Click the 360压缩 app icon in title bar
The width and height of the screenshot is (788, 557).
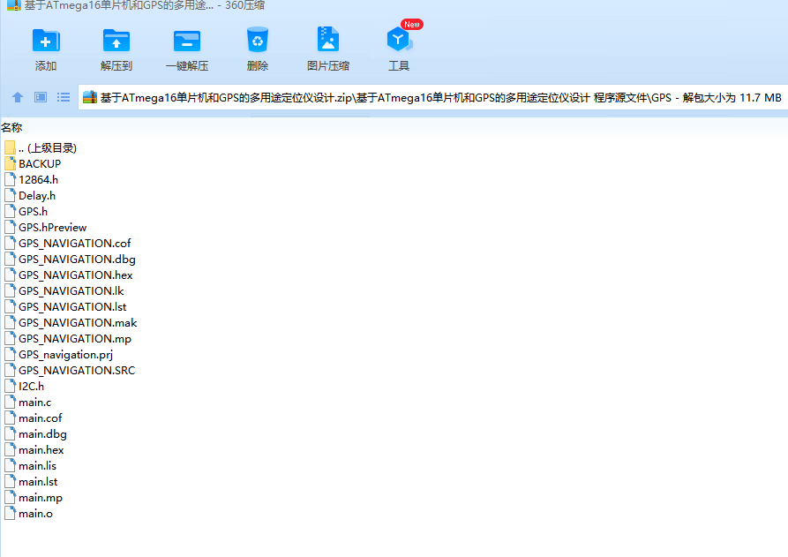pos(13,5)
